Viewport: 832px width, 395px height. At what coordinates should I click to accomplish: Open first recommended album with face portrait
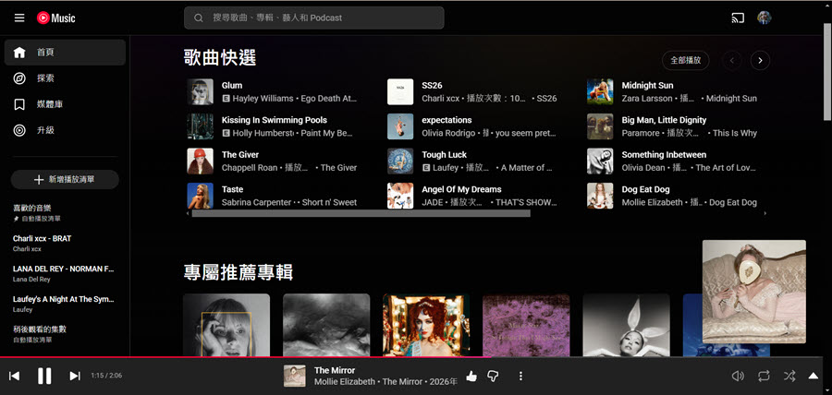226,325
